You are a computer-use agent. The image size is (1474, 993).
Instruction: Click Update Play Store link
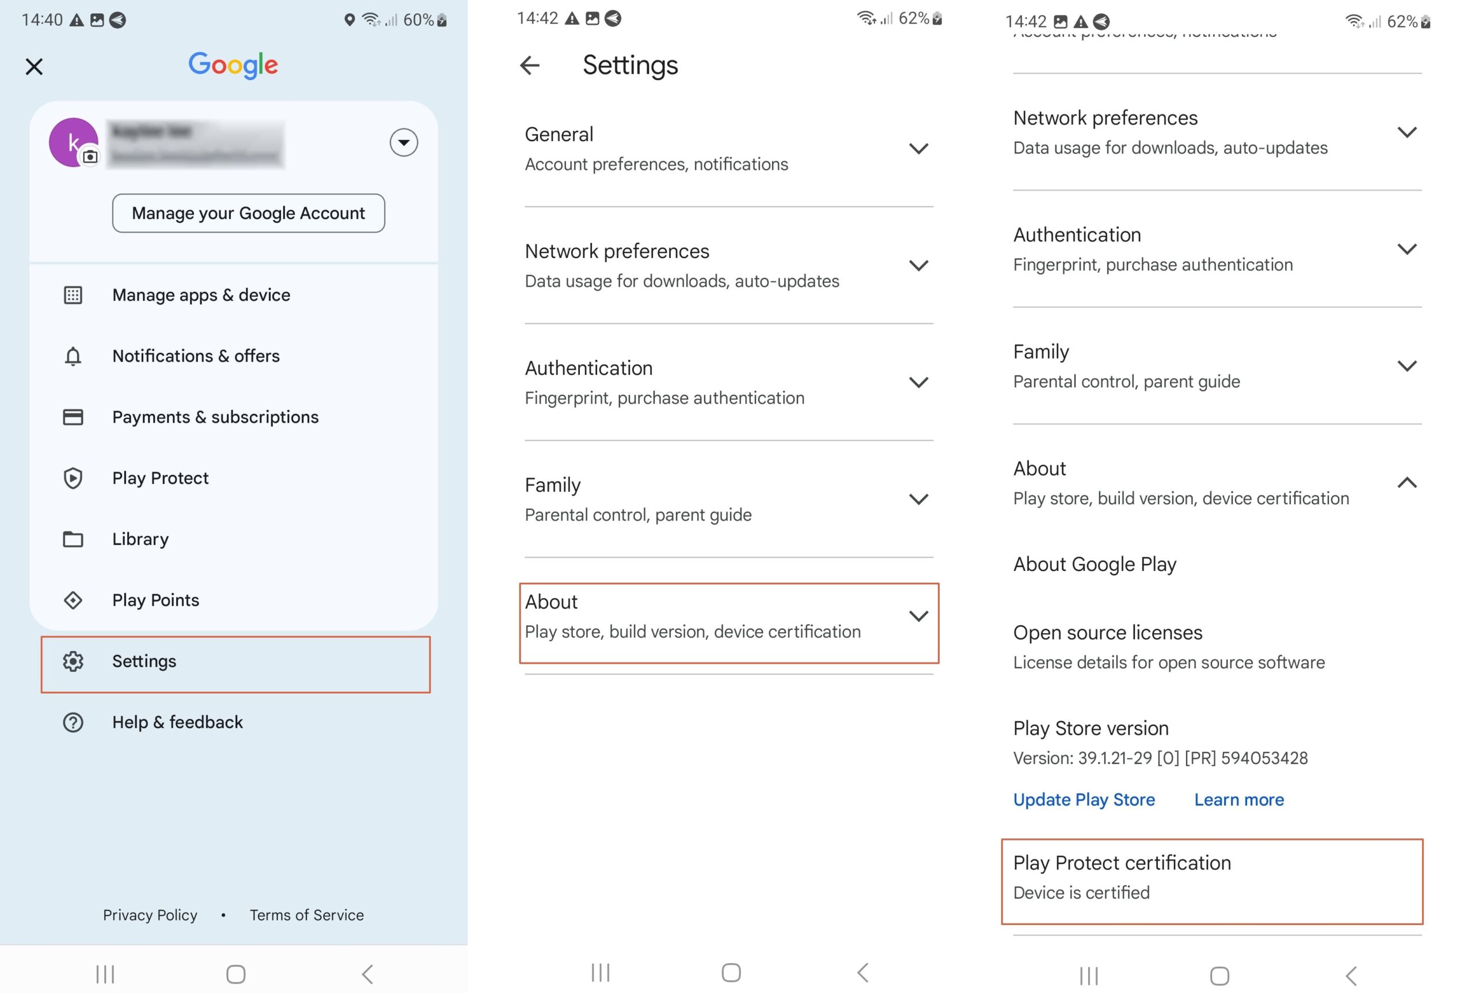[1085, 799]
